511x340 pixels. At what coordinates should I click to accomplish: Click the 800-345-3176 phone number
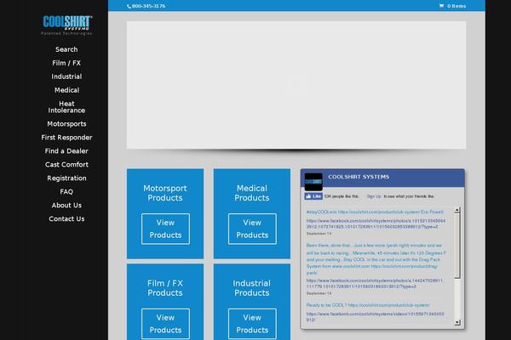148,6
